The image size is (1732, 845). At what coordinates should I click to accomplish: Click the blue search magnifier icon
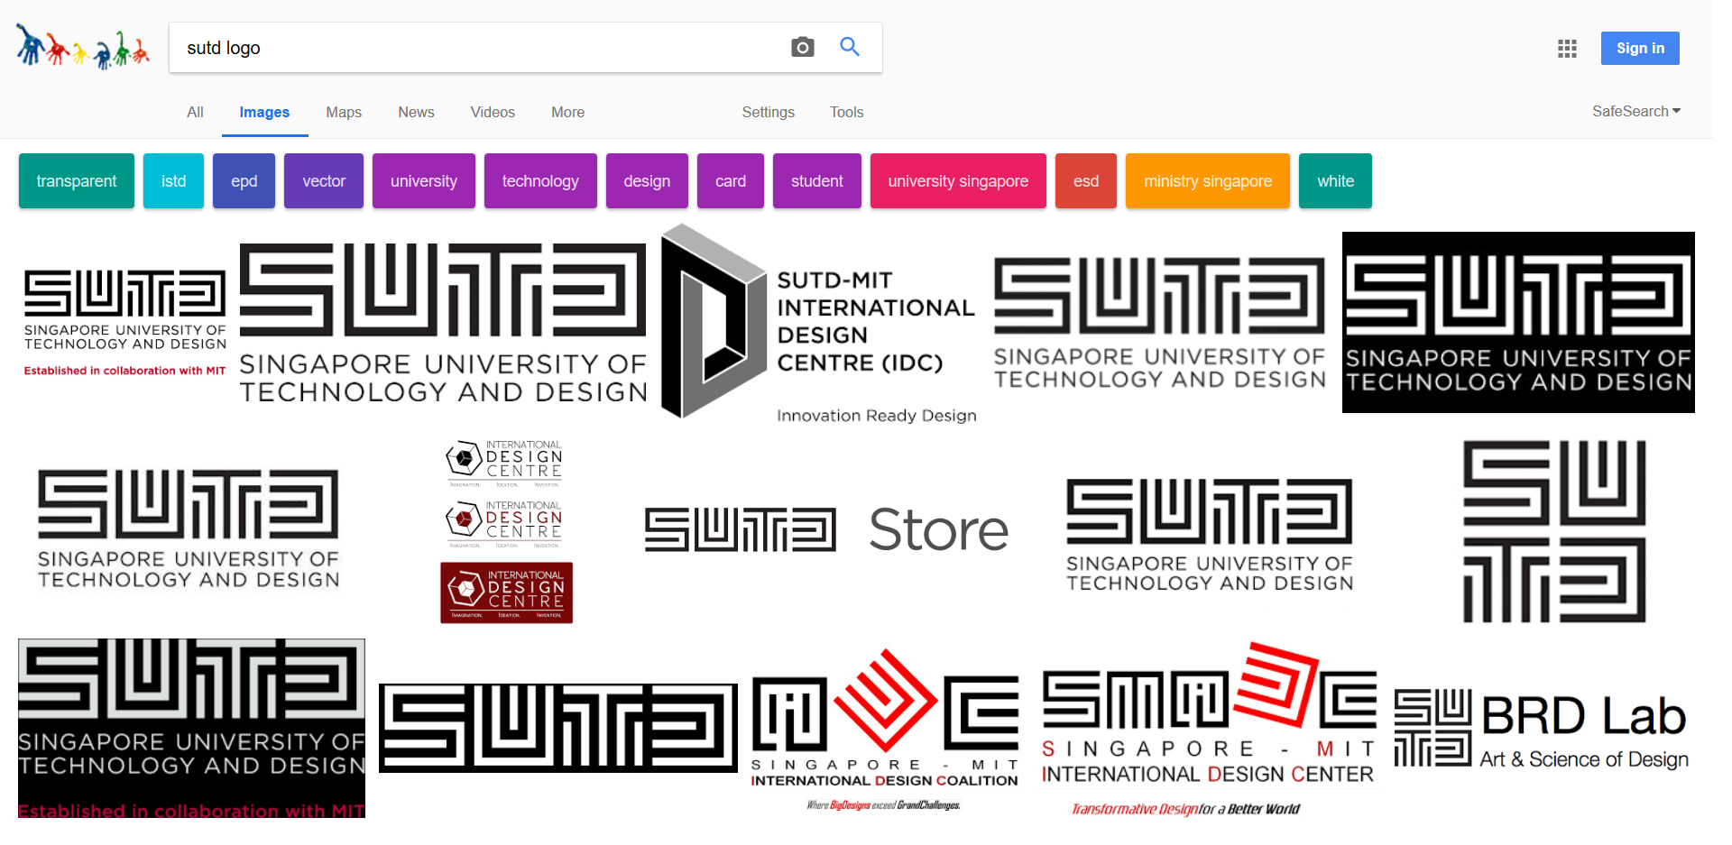click(850, 47)
